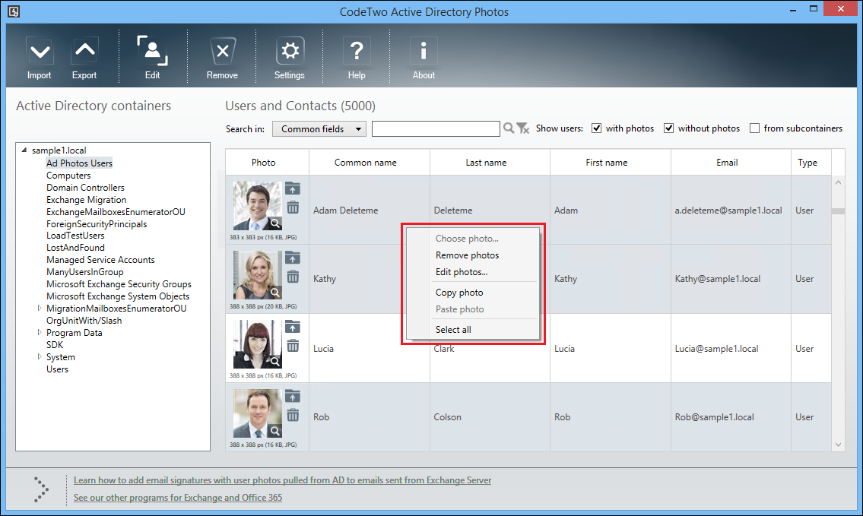Open the Edit photo tool

153,59
